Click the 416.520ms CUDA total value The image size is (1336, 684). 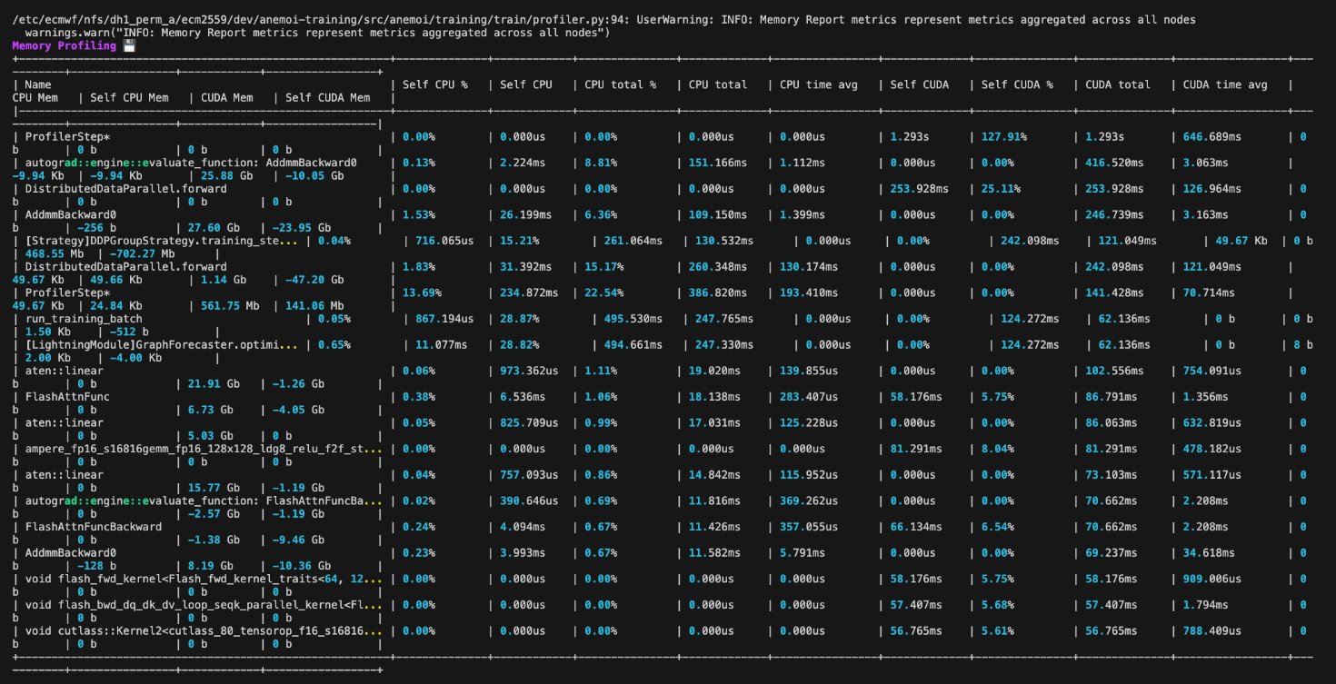coord(1114,163)
